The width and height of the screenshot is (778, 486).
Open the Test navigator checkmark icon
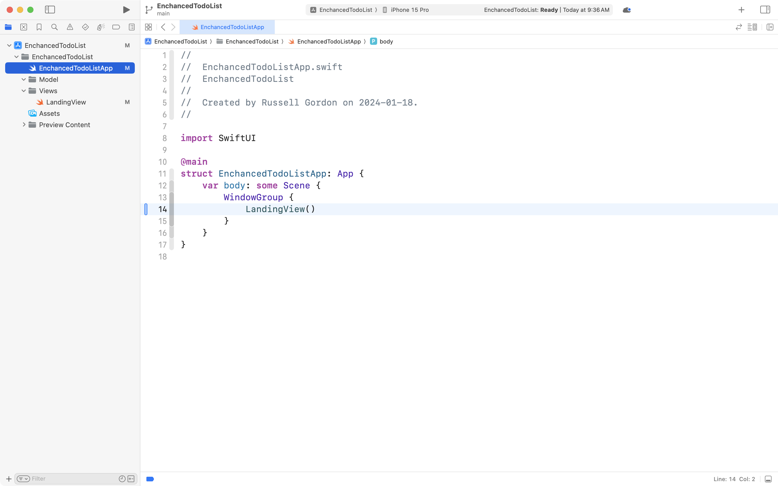85,27
